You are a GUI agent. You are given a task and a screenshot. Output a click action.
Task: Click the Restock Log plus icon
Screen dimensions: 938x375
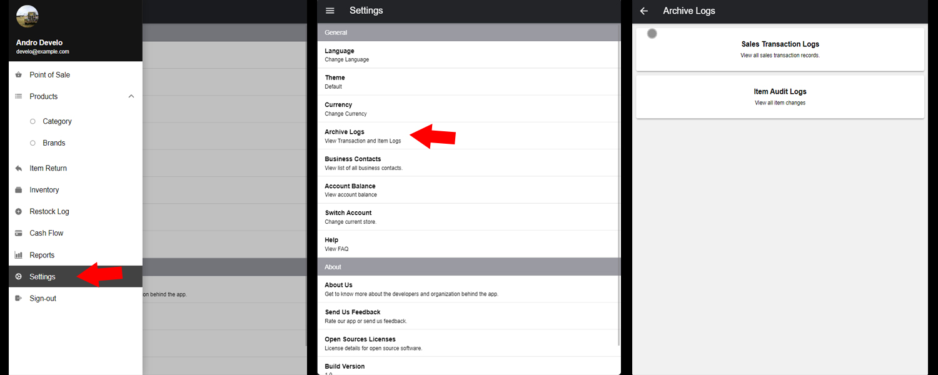[x=19, y=212]
